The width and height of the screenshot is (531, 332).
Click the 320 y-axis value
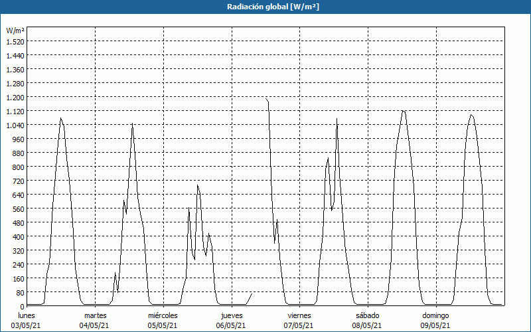point(19,251)
